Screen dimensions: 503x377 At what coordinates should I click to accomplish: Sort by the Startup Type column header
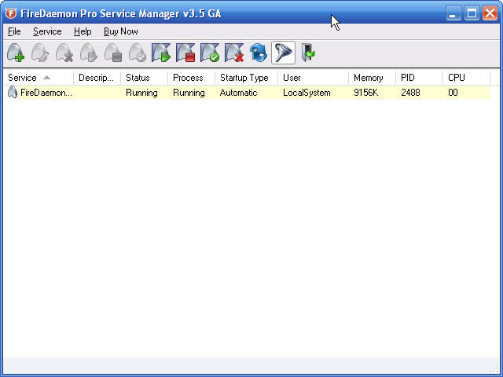coord(246,78)
